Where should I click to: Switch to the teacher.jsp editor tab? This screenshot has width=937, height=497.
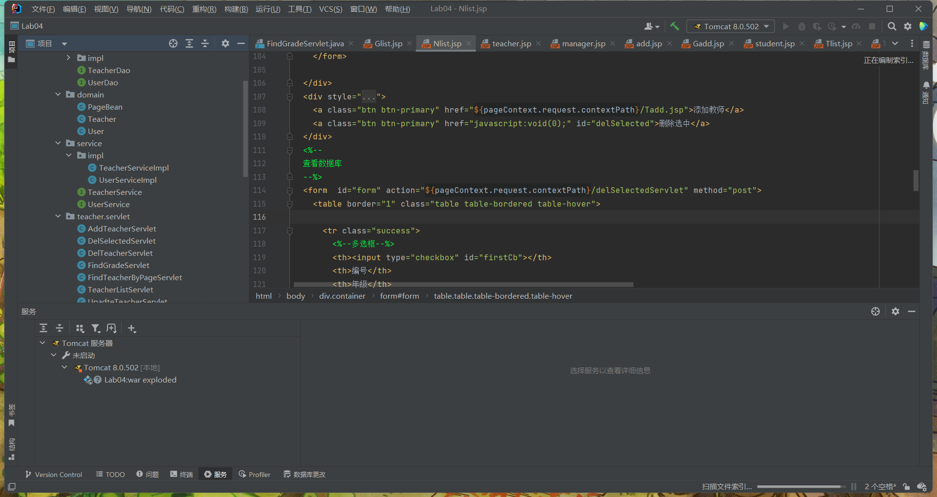[x=511, y=43]
